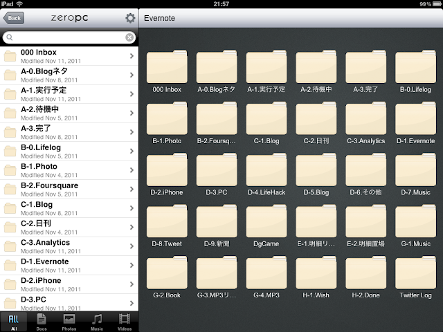
Task: Clear the search field with the X
Action: tap(129, 37)
